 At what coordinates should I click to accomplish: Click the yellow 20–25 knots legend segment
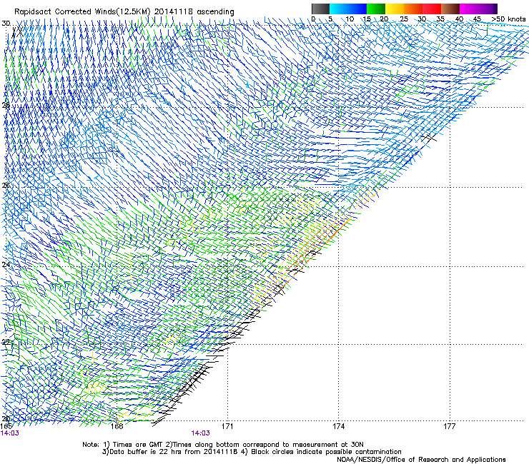pyautogui.click(x=395, y=9)
